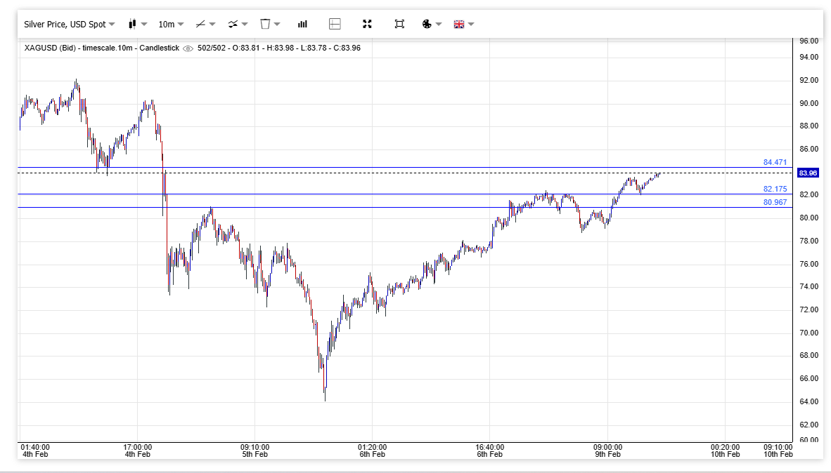The height and width of the screenshot is (473, 831).
Task: Click the 09:00:00 9th Feb time label
Action: click(607, 451)
